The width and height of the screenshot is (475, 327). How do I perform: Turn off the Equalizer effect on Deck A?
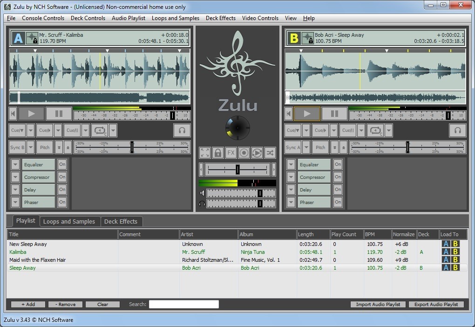[61, 164]
